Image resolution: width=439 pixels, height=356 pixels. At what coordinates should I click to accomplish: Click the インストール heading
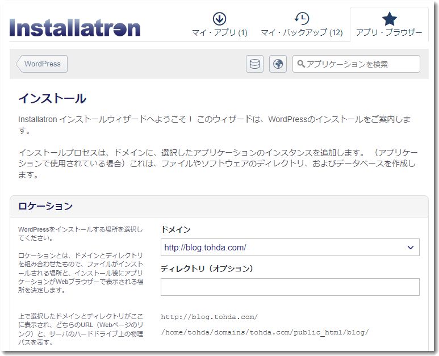[52, 99]
